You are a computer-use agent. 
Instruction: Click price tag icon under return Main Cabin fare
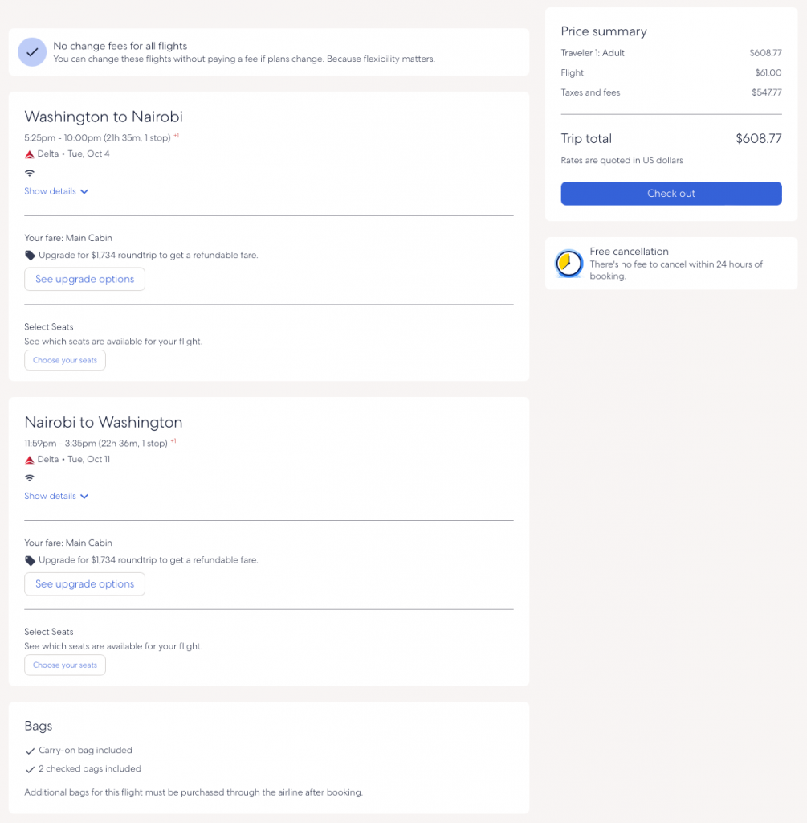coord(31,560)
